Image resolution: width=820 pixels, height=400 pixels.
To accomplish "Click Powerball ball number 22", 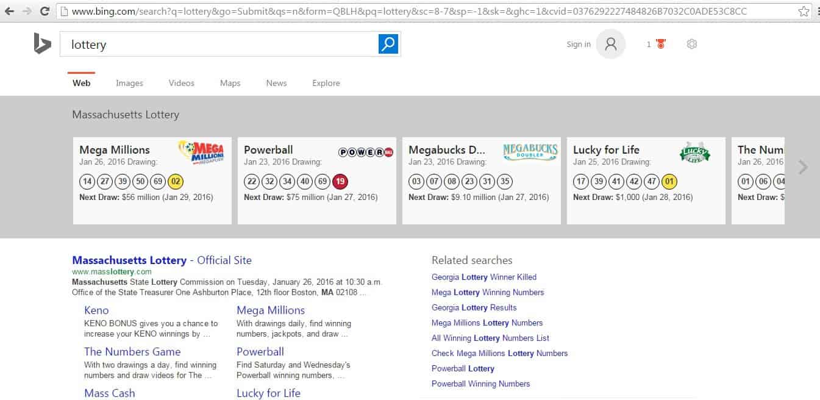I will (x=252, y=182).
